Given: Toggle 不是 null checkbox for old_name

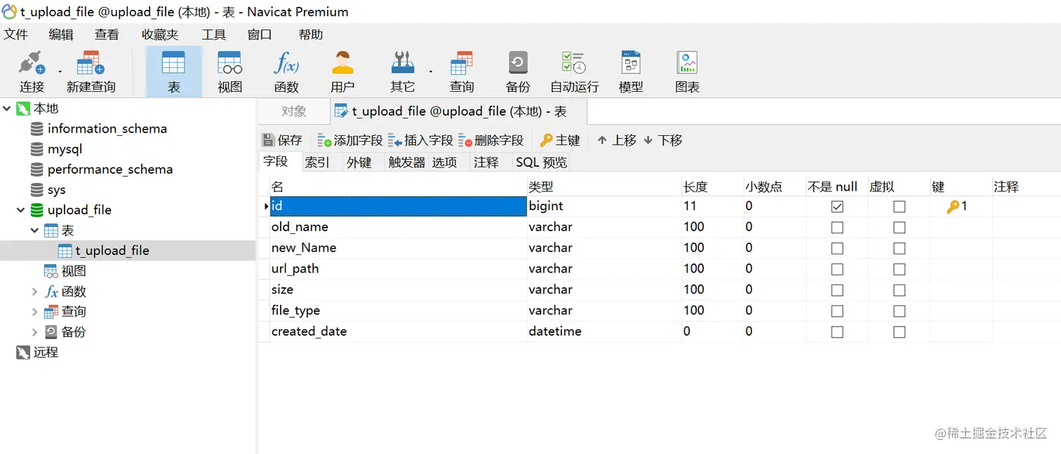Looking at the screenshot, I should [837, 228].
